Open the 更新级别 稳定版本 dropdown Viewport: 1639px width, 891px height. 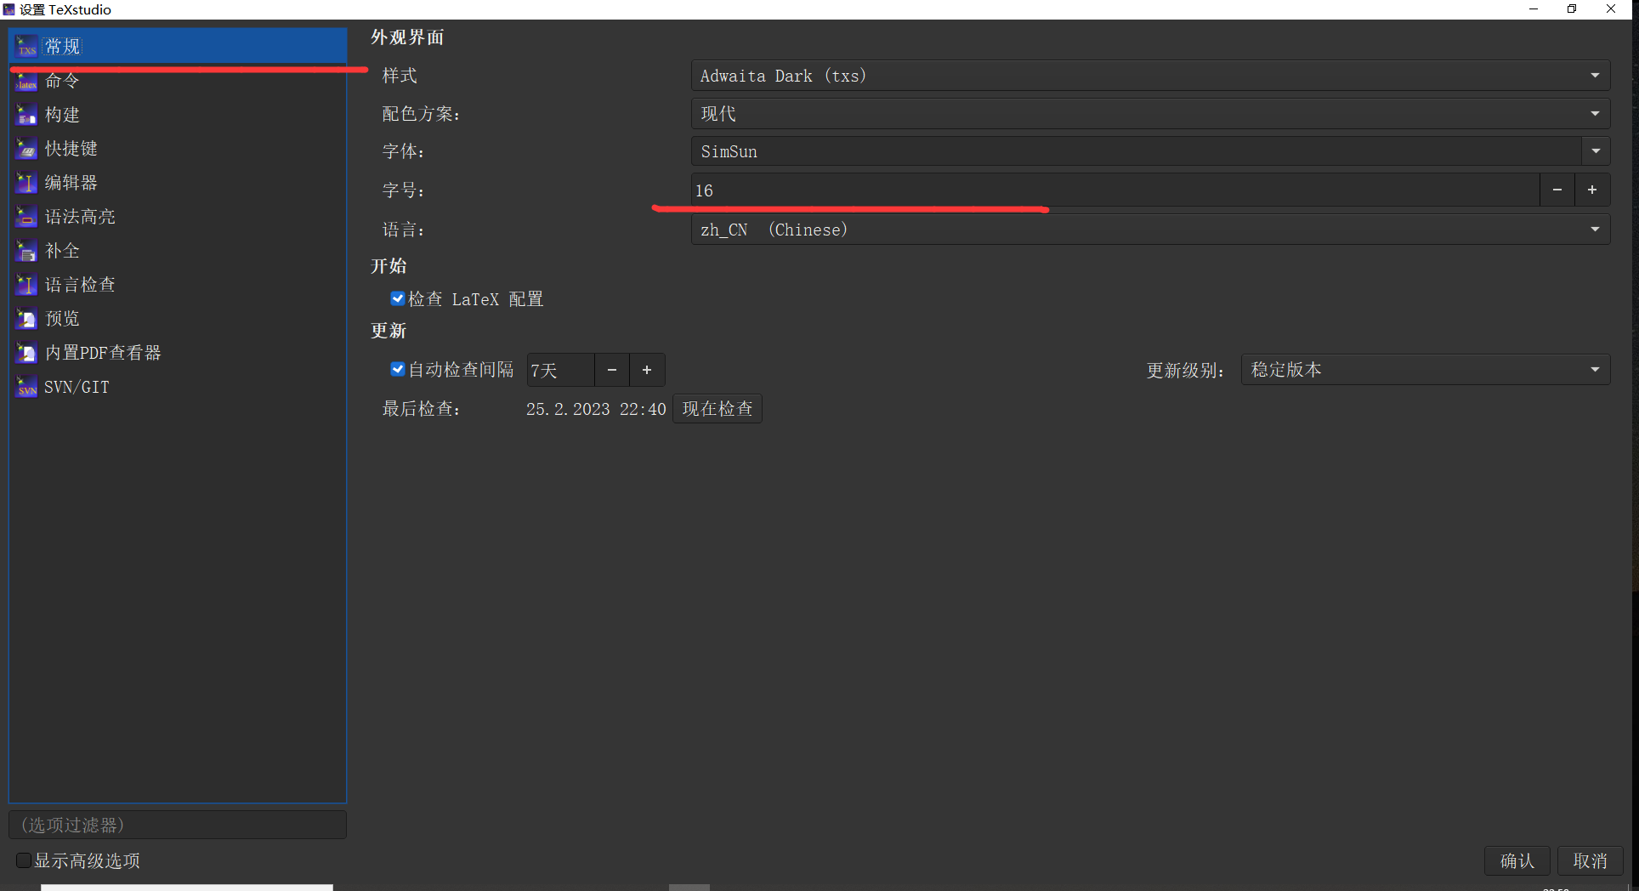pyautogui.click(x=1426, y=370)
